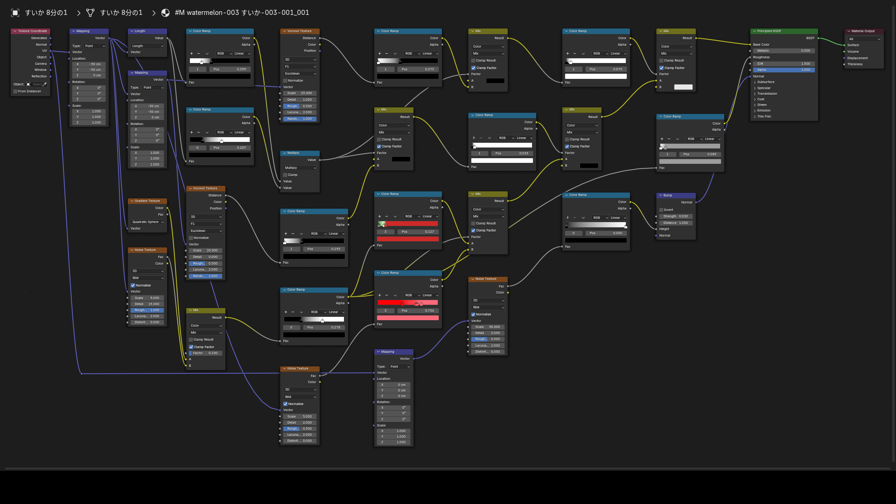Open Quadratic Sphere dropdown in Gradient Texture
Viewport: 896px width, 504px height.
coord(147,222)
